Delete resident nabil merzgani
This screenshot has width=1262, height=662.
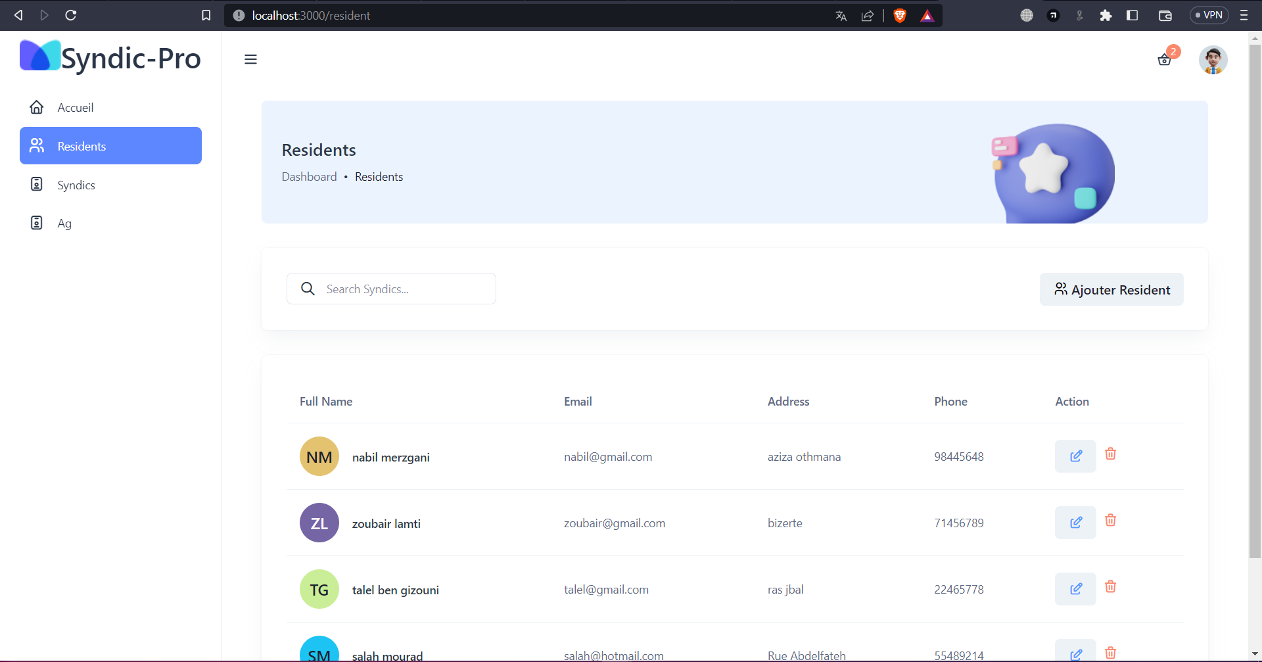1110,454
